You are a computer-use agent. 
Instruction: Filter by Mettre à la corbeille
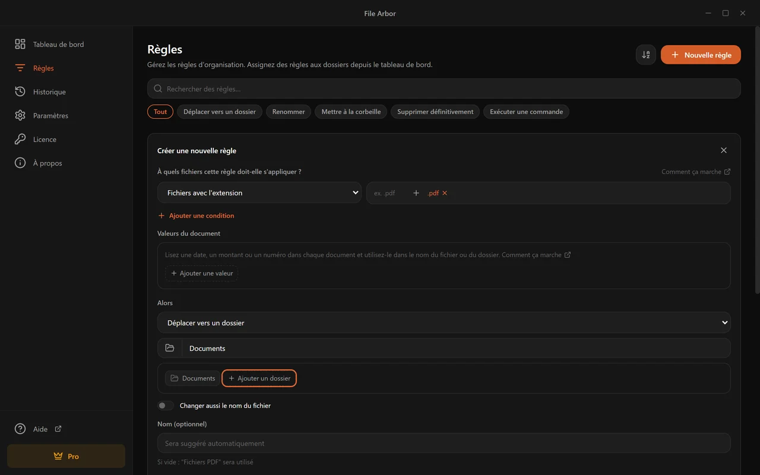point(351,112)
